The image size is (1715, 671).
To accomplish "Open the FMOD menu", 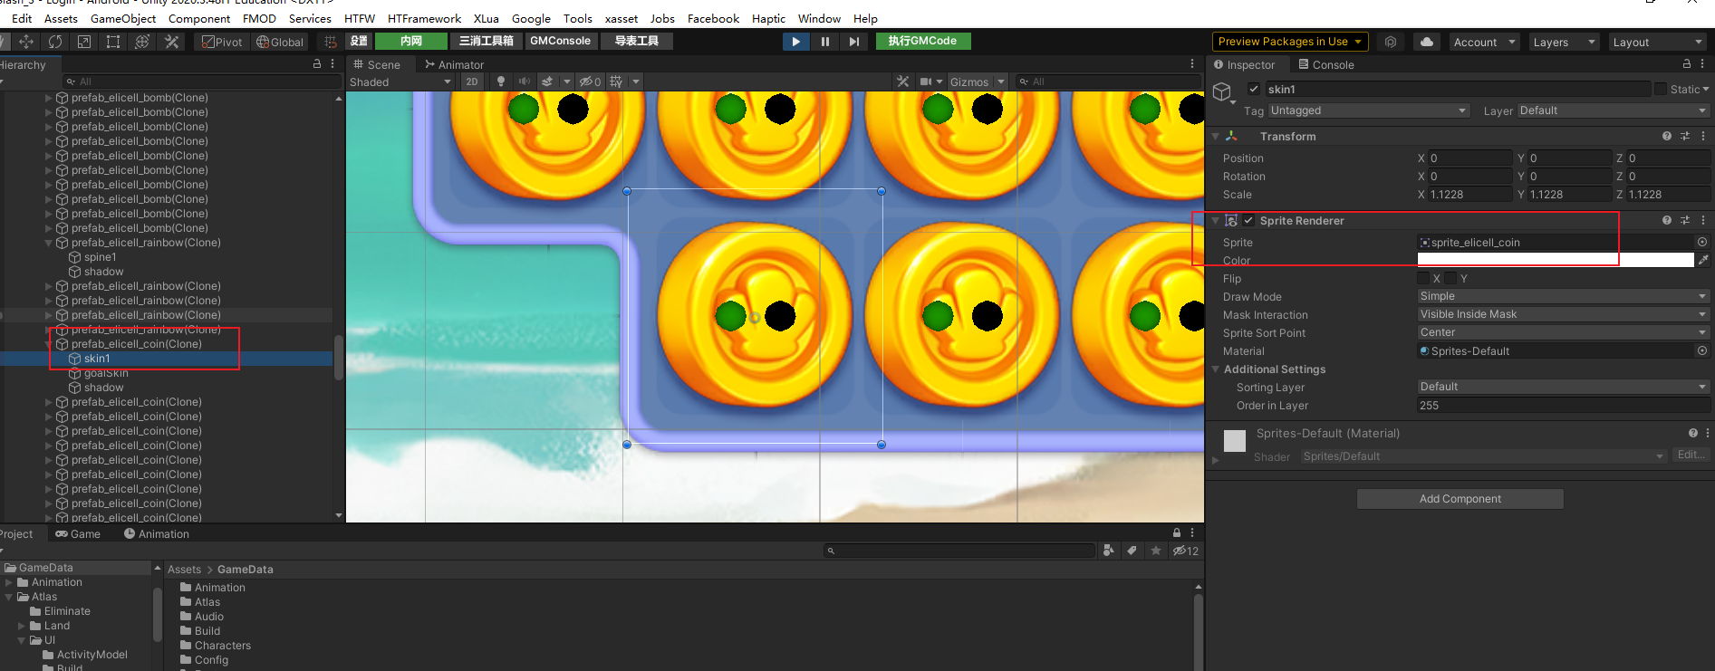I will [x=259, y=18].
